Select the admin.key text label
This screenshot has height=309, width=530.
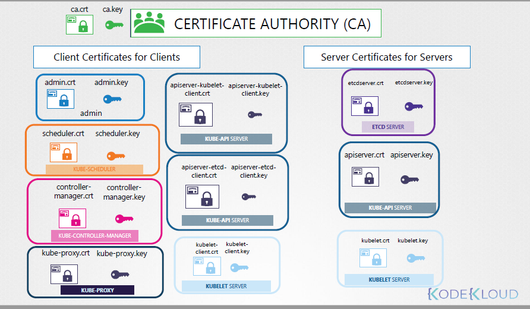pos(111,83)
